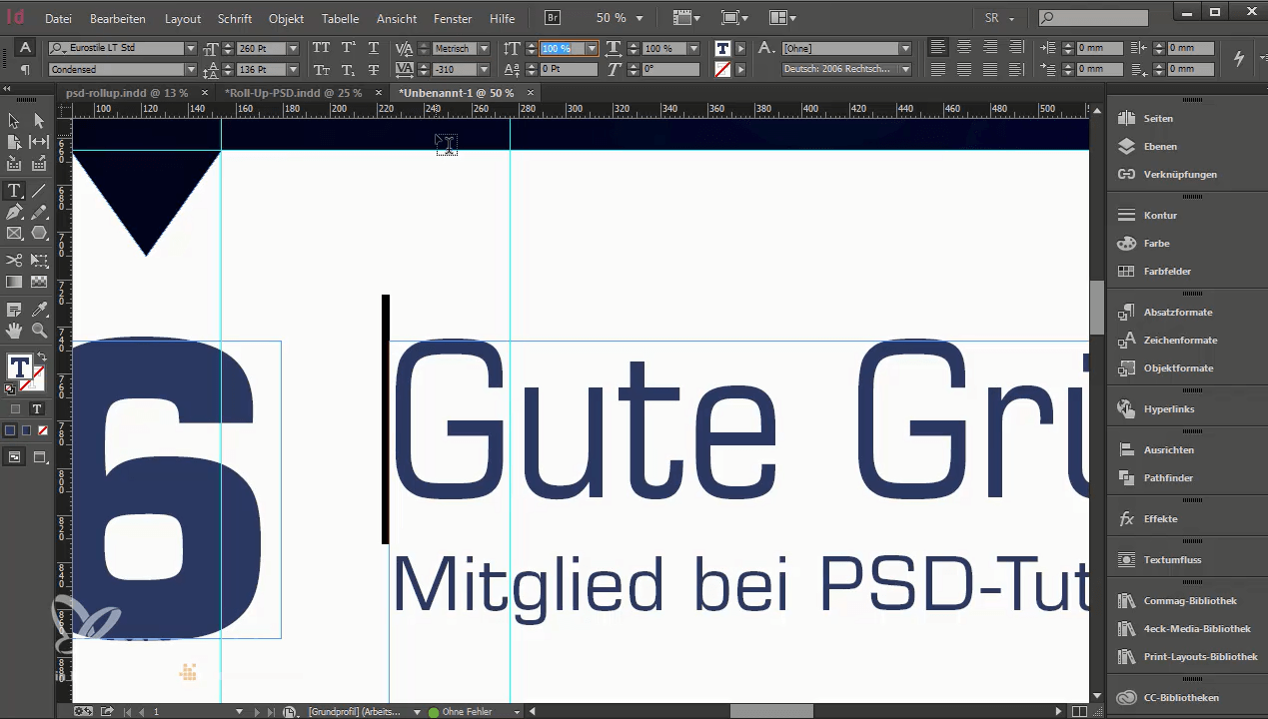1268x719 pixels.
Task: Switch to psd-rollup.indd tab
Action: pos(127,92)
